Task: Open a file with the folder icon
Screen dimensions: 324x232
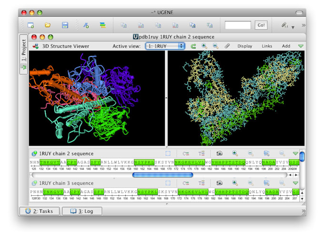Action: tap(48, 25)
